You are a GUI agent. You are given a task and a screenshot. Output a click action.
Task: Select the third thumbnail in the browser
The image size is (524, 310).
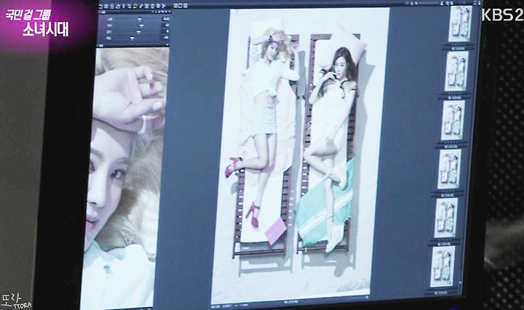pos(453,121)
